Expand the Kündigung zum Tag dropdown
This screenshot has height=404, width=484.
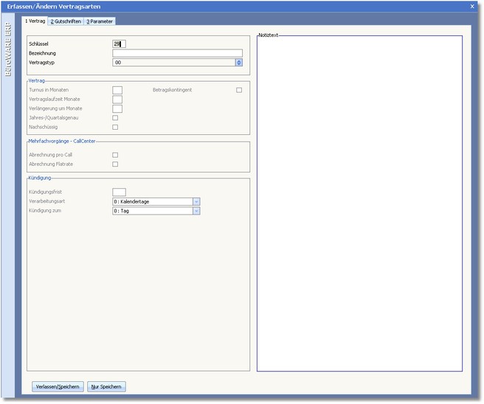point(196,211)
